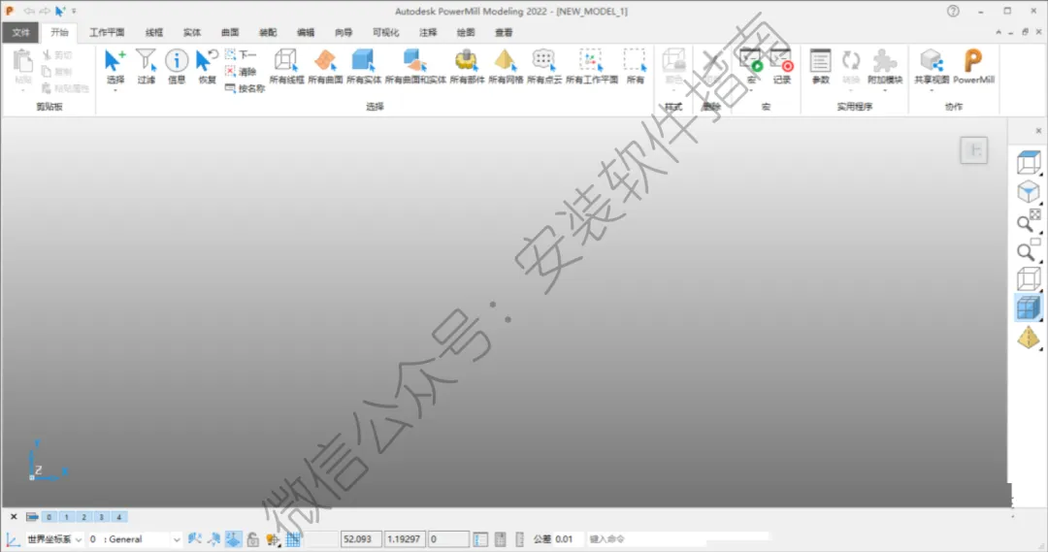Launch PowerMill from the ribbon
Screen dimensions: 1048x552
pos(973,66)
